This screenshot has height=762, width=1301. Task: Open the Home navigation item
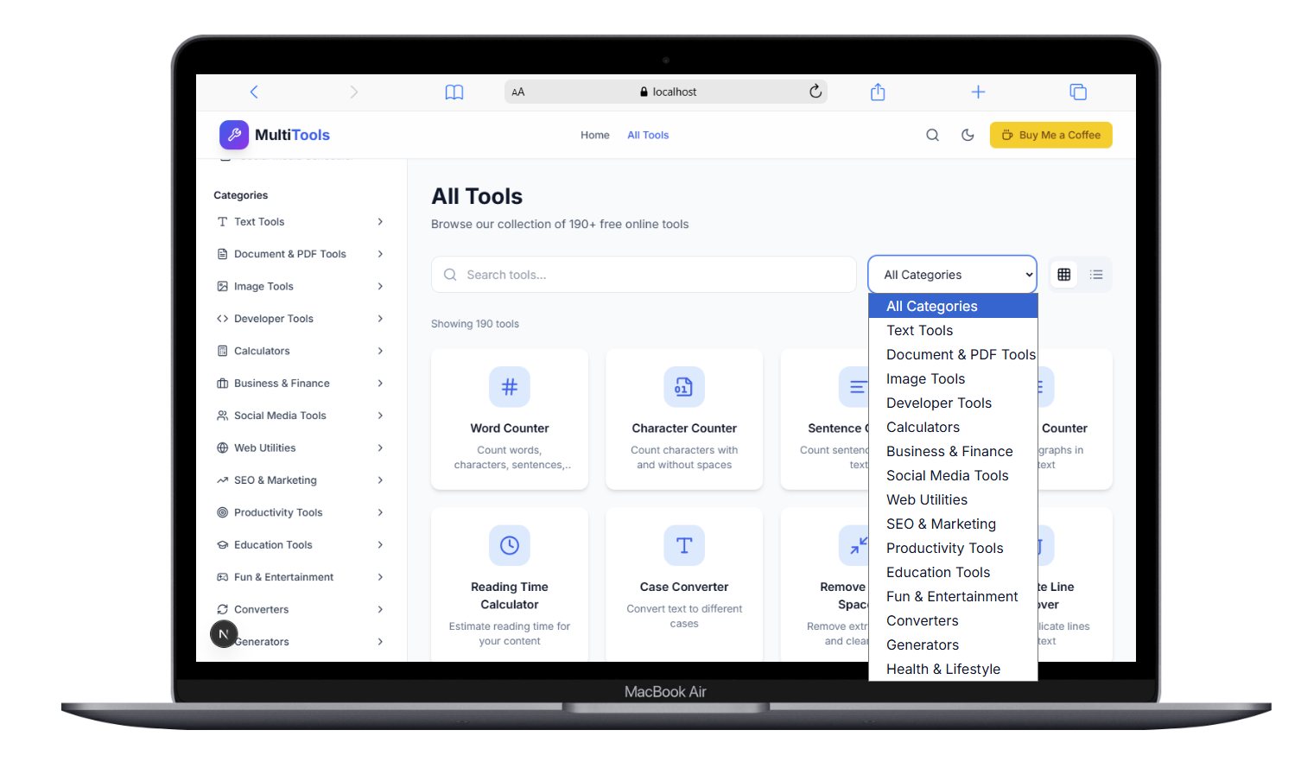tap(594, 135)
